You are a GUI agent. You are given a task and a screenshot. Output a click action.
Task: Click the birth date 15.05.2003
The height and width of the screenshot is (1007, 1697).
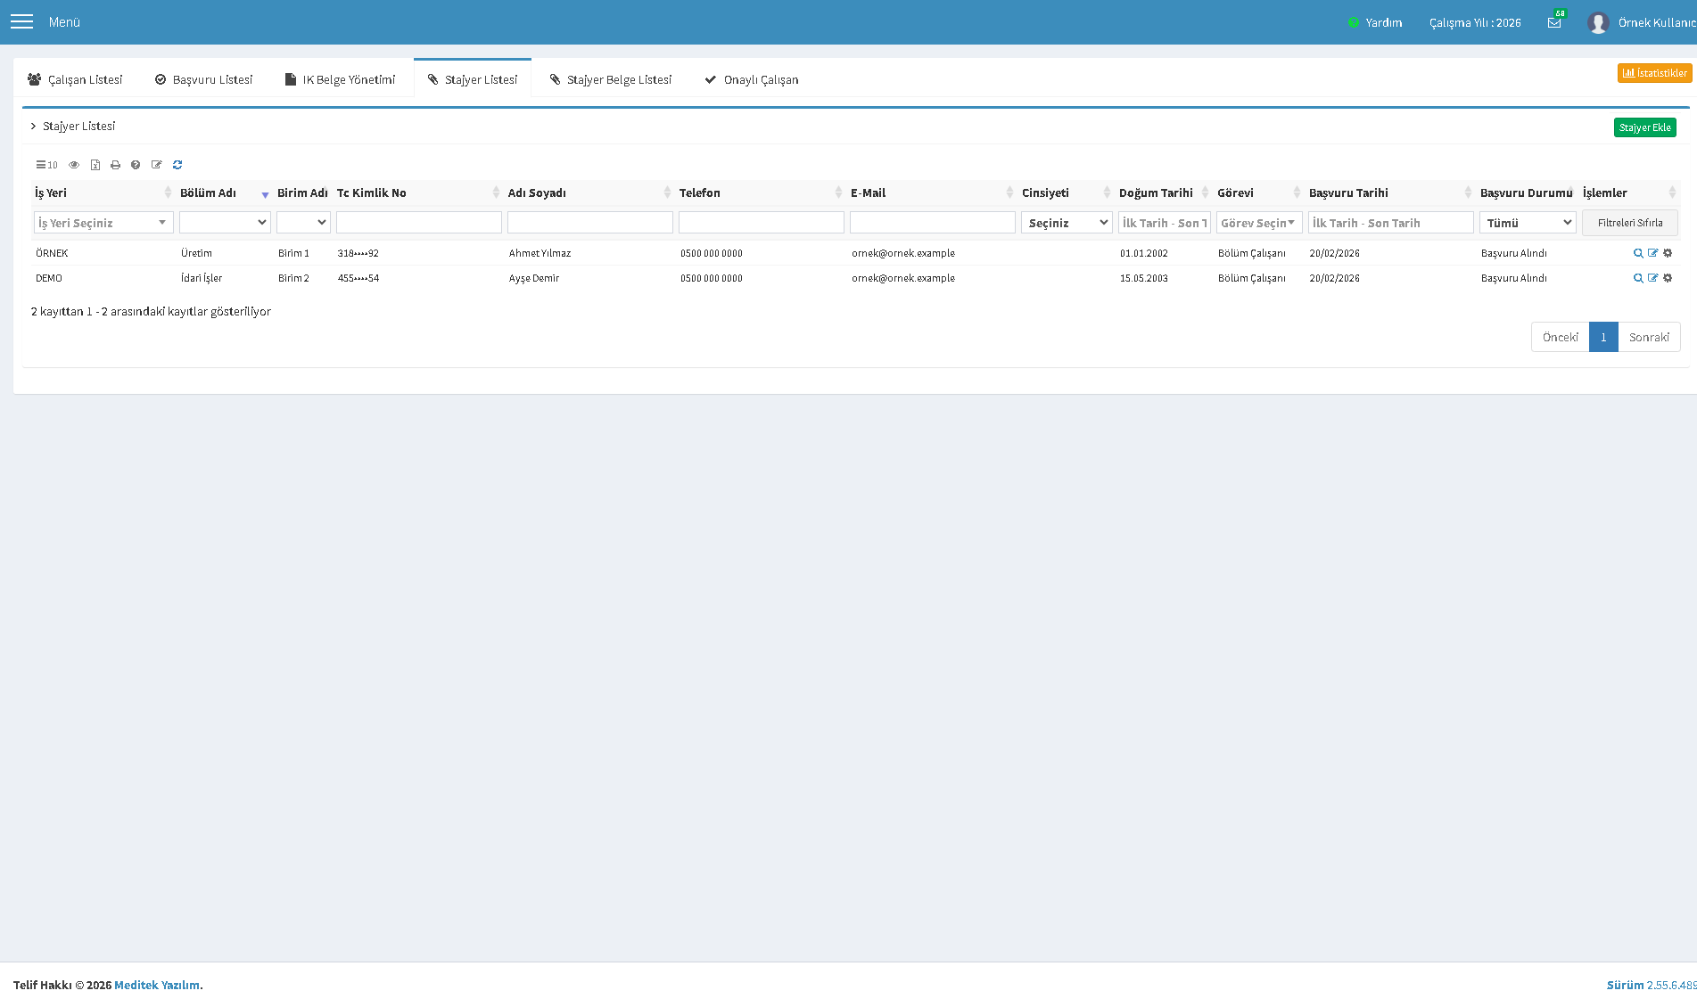[1143, 278]
